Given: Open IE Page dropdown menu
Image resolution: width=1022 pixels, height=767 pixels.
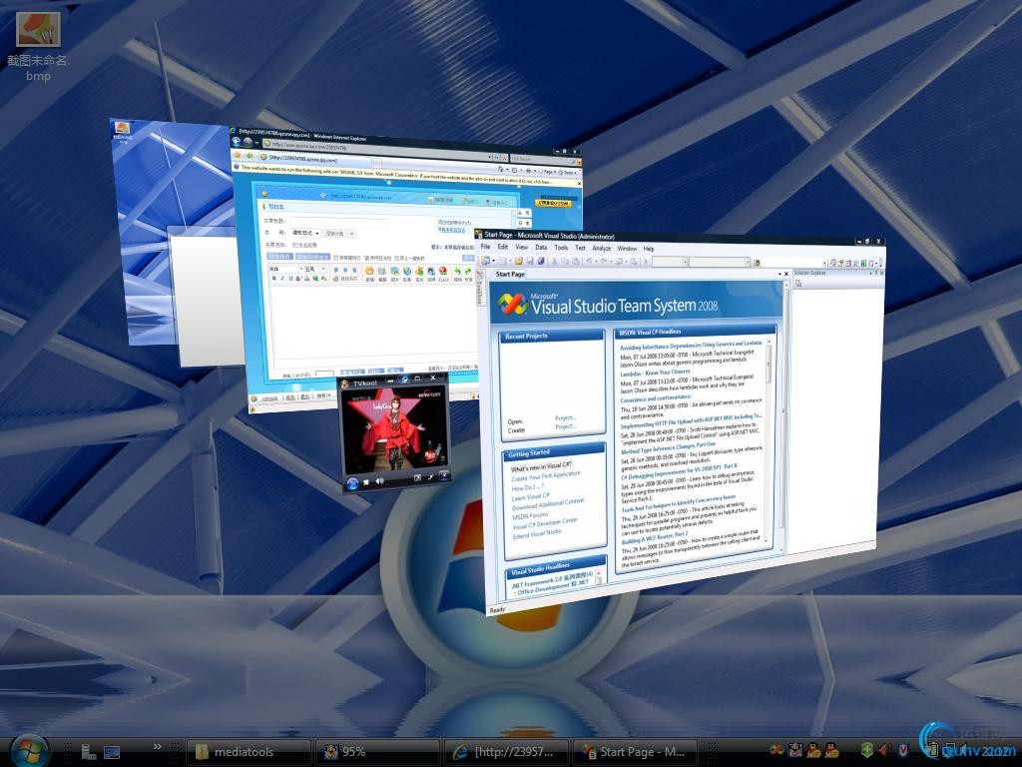Looking at the screenshot, I should 548,172.
